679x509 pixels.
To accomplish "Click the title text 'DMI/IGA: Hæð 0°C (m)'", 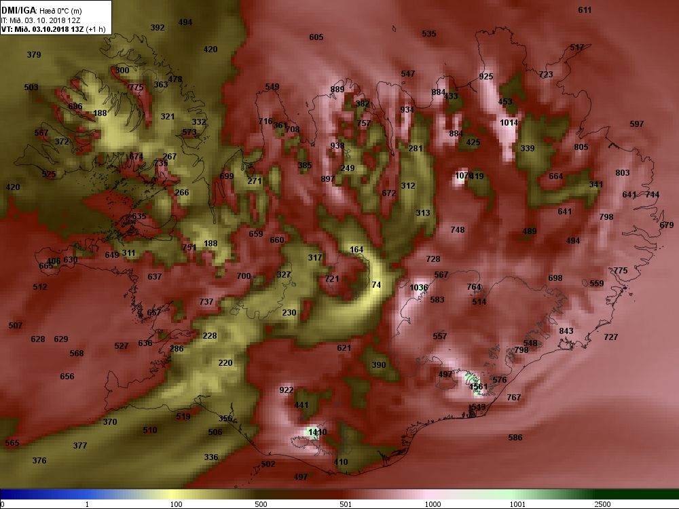I will (41, 10).
